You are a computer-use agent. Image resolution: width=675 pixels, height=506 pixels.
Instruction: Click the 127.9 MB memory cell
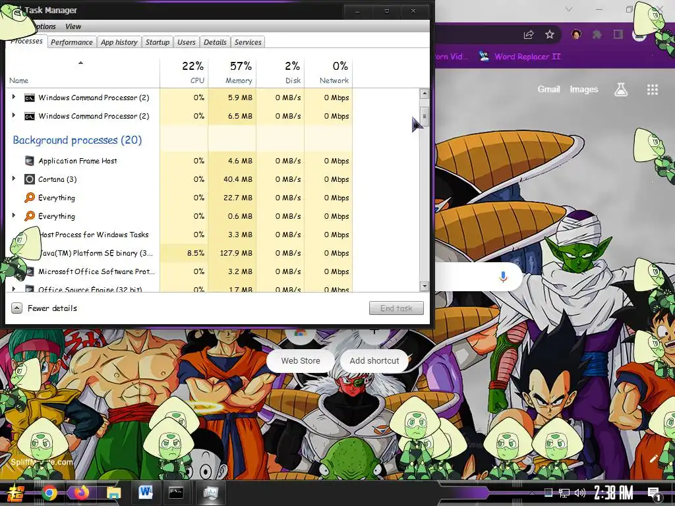coord(232,253)
